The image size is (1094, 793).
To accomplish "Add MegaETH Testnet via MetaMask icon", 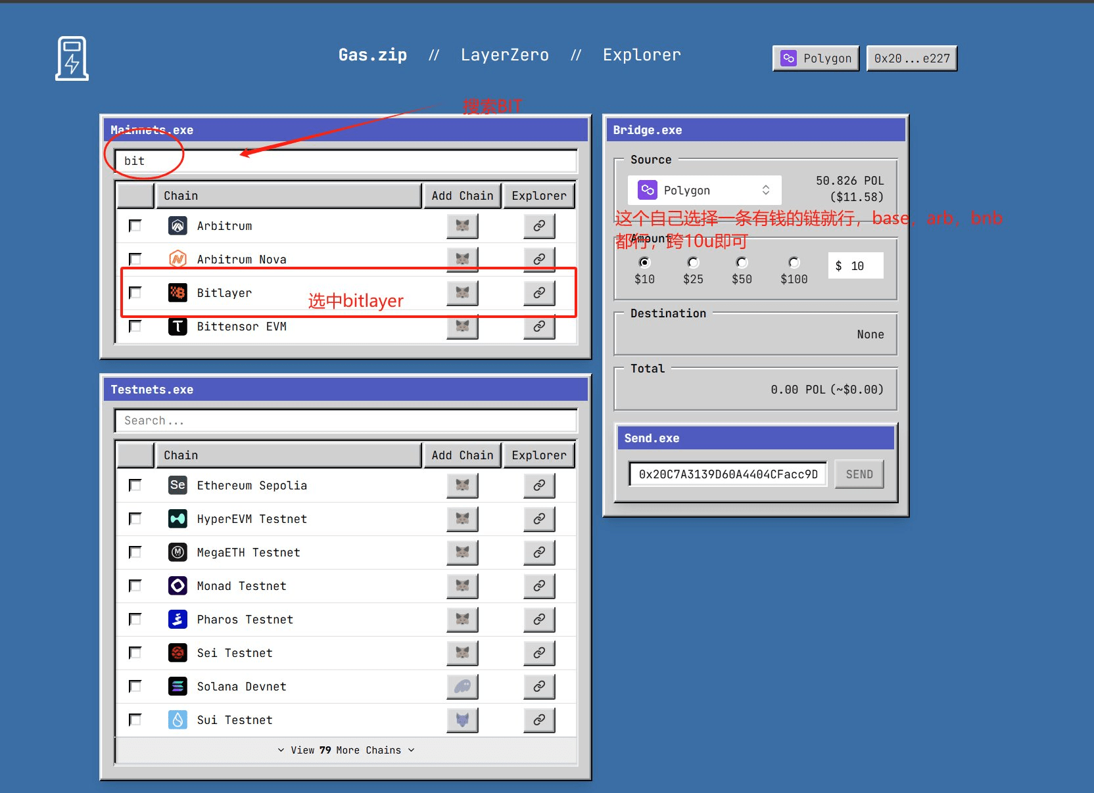I will tap(462, 553).
